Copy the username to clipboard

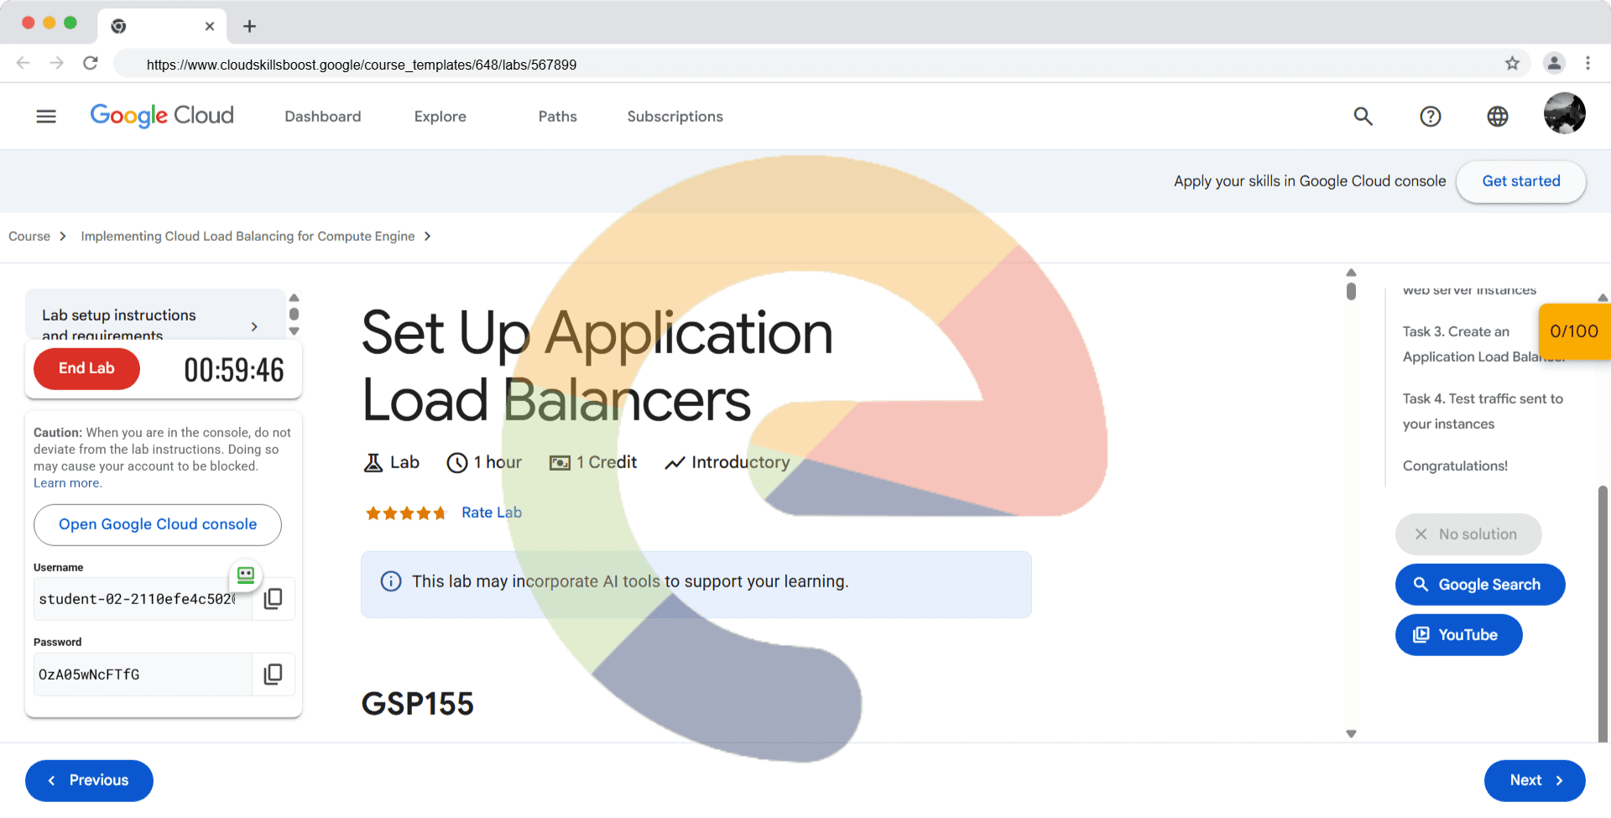274,599
